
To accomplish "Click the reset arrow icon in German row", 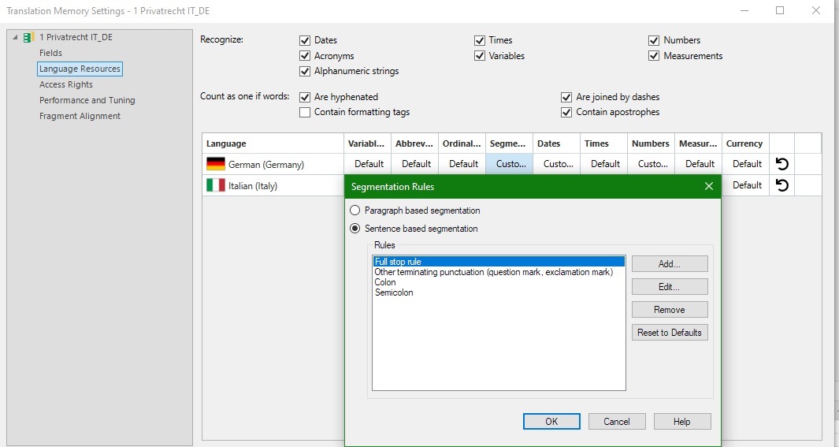I will pyautogui.click(x=781, y=164).
